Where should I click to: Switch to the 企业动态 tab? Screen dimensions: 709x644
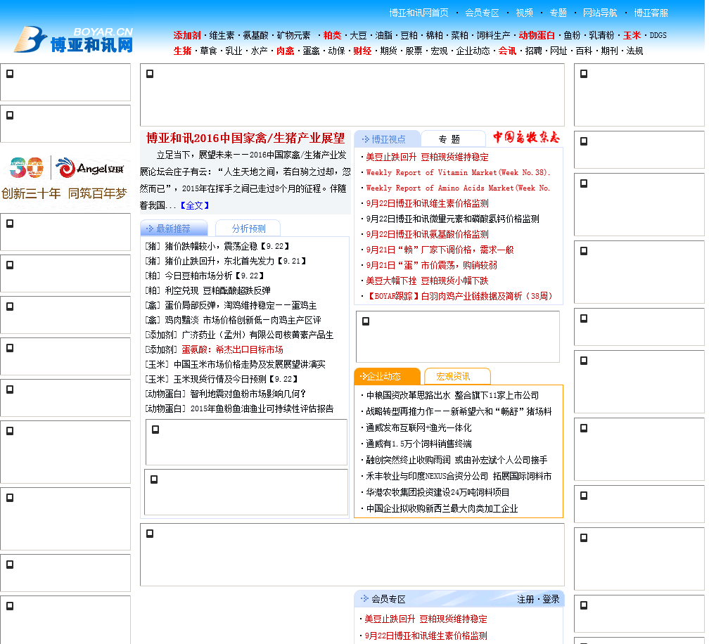tap(387, 376)
